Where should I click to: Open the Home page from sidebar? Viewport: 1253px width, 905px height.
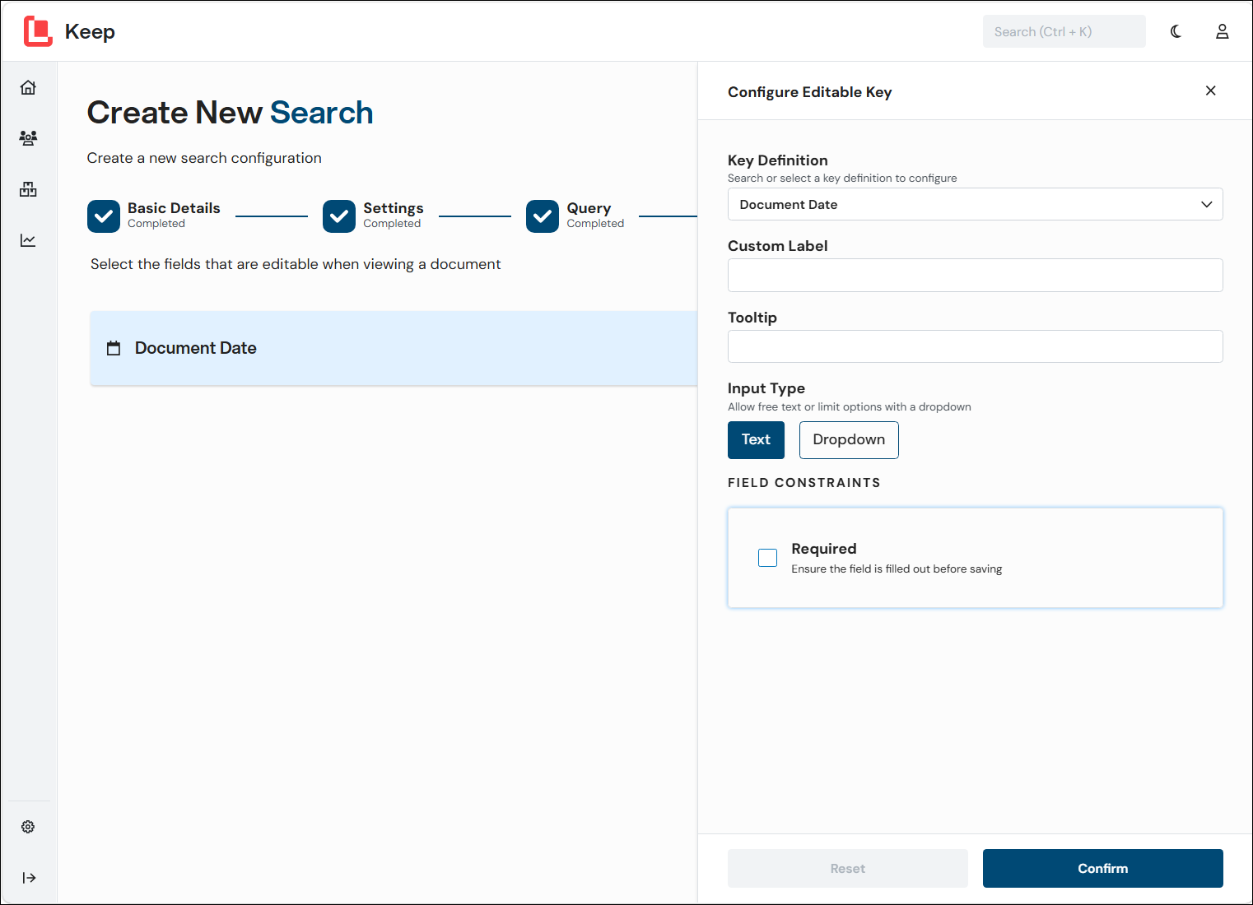[28, 87]
